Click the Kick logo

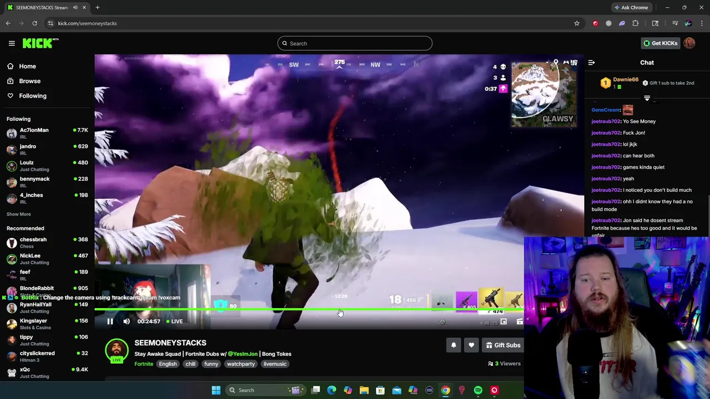click(x=40, y=43)
